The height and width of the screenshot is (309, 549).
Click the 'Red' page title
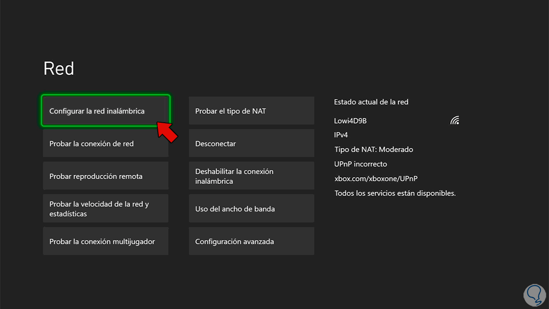pos(59,68)
